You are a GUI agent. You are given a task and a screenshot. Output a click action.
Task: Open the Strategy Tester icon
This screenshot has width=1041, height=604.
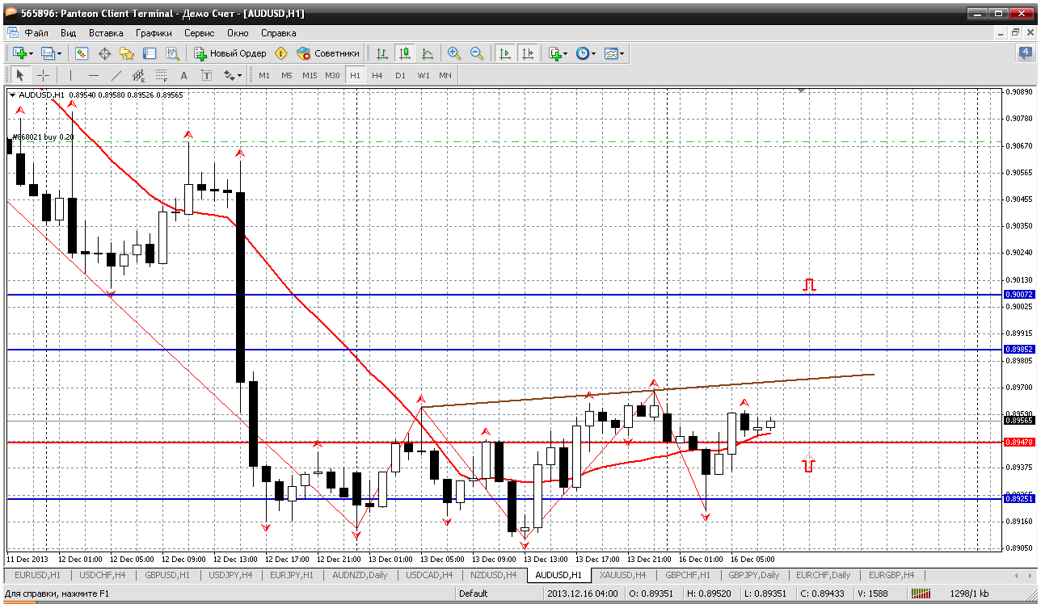pos(172,53)
